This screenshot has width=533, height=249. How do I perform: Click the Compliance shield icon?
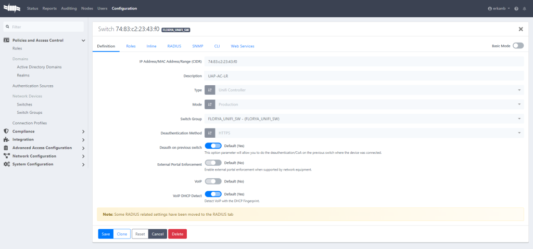[x=6, y=132]
